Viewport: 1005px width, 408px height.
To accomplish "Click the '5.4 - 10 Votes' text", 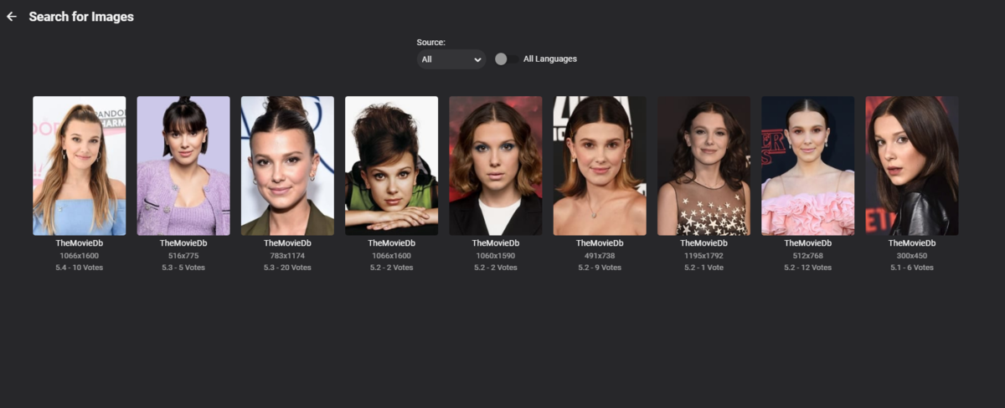I will coord(80,268).
